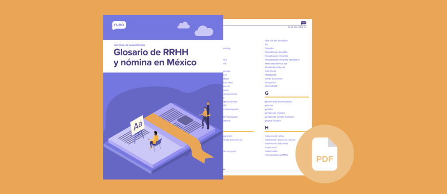Click the PDF file icon
Image resolution: width=447 pixels, height=194 pixels.
324,153
